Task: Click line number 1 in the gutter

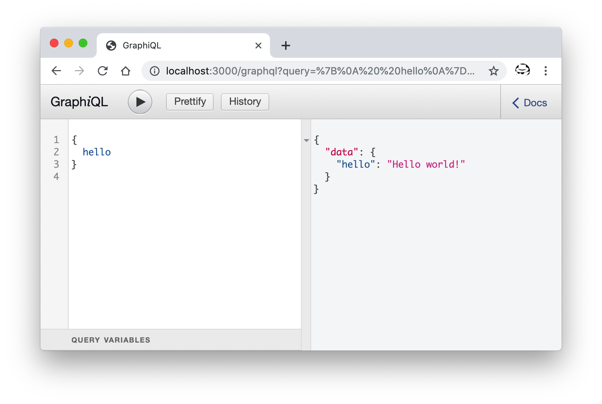Action: coord(56,140)
